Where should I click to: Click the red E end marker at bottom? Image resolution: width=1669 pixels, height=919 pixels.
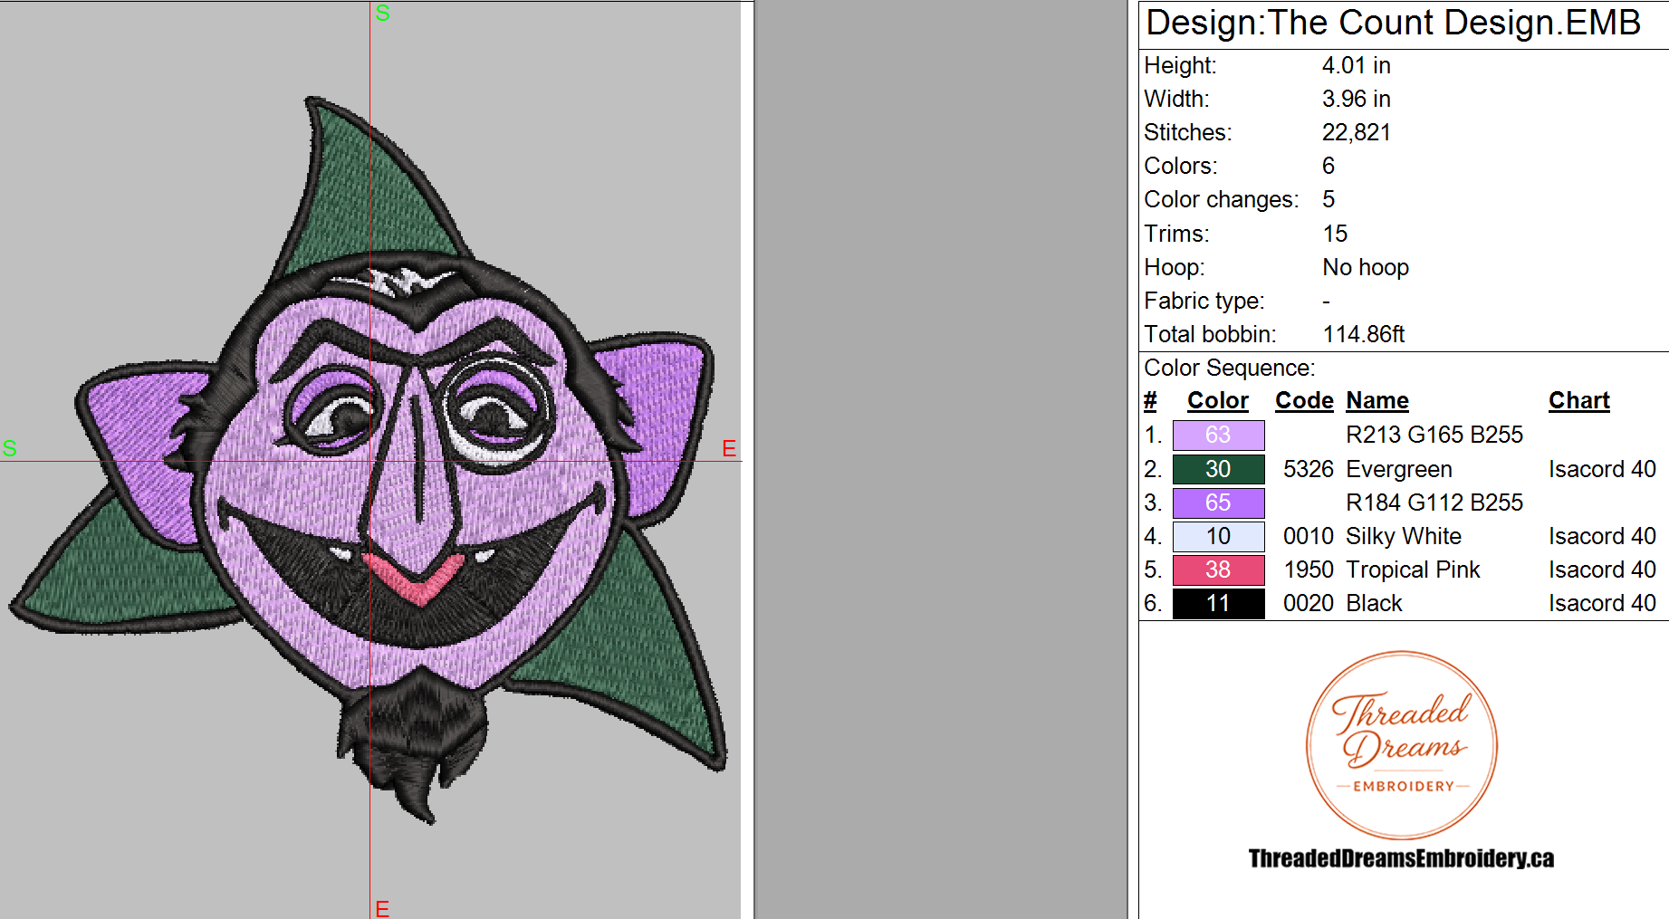pyautogui.click(x=382, y=908)
